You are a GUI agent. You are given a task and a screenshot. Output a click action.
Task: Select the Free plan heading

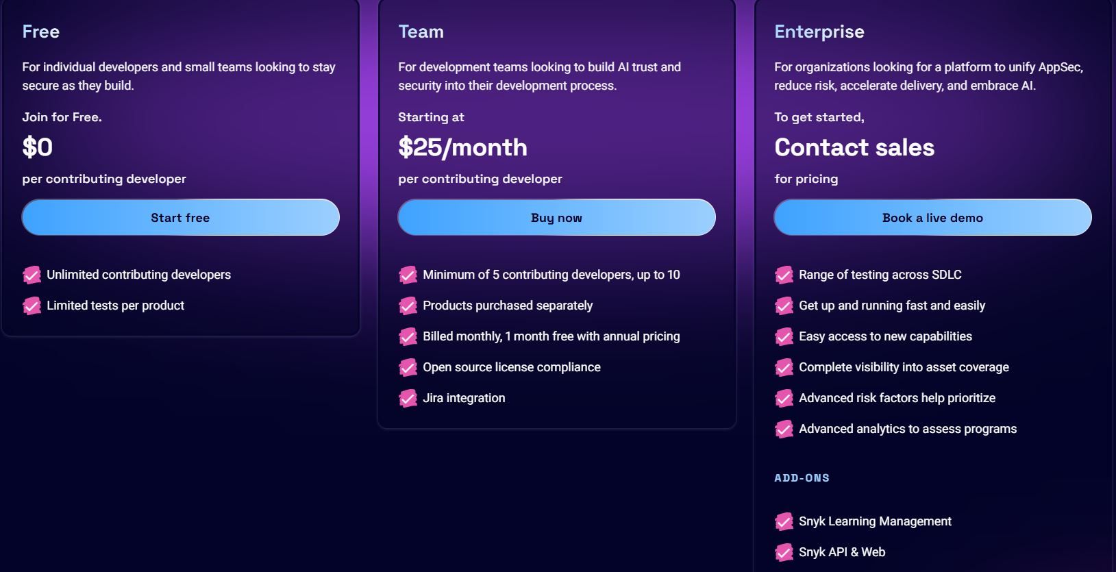(40, 32)
